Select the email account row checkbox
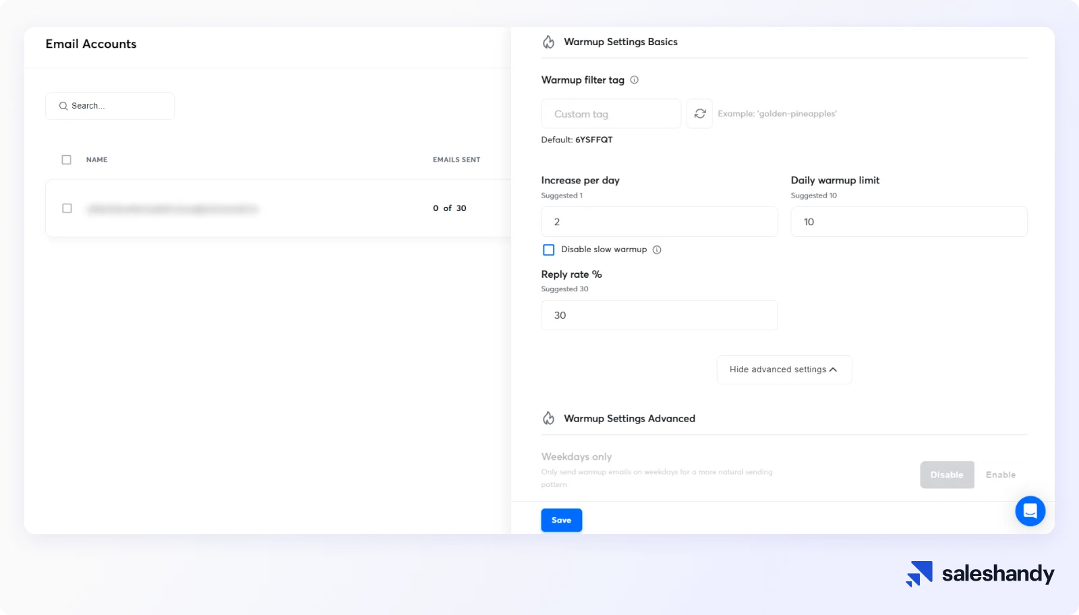The width and height of the screenshot is (1079, 615). pos(67,208)
